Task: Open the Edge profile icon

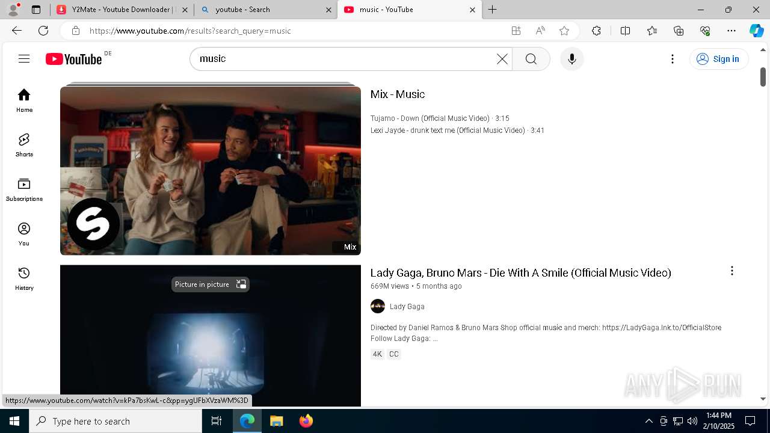Action: click(13, 10)
